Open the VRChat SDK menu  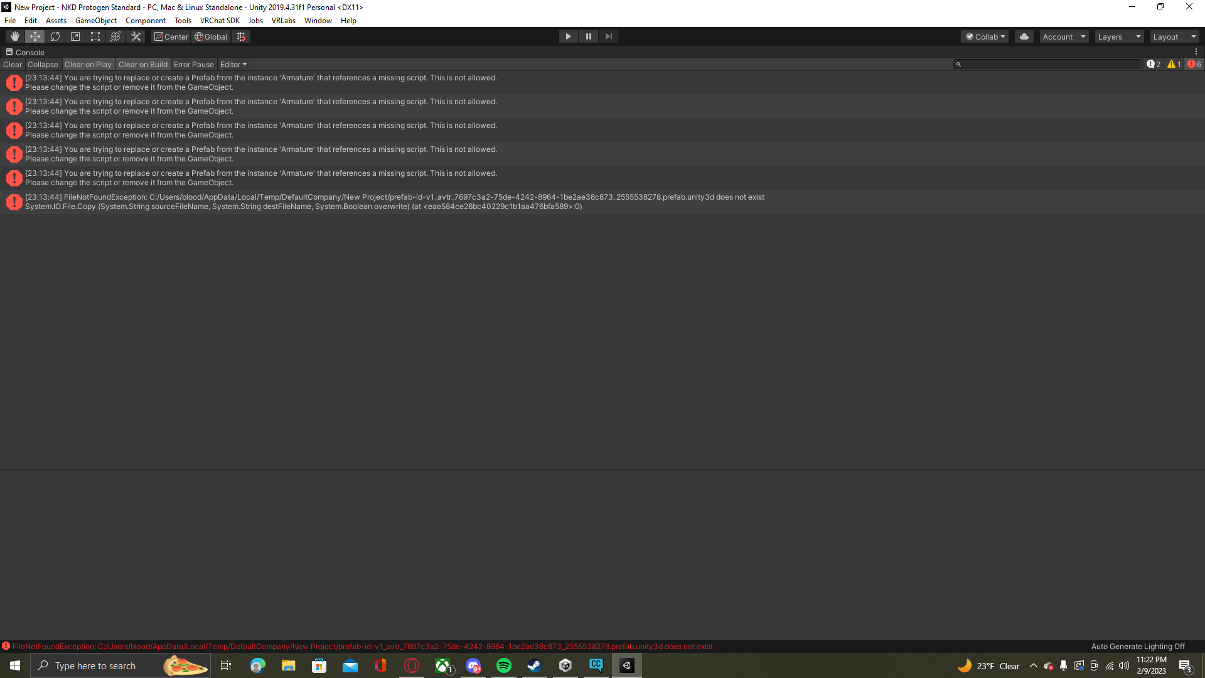tap(219, 20)
